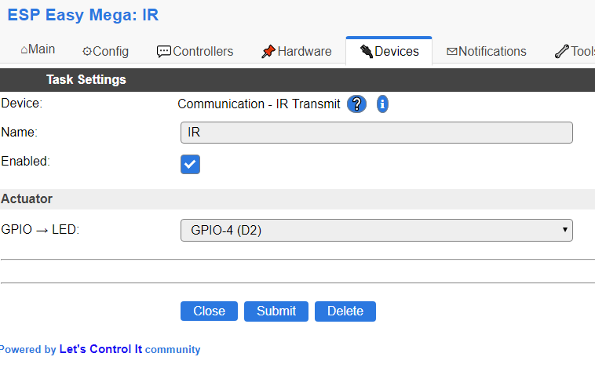
Task: Click the question mark help icon
Action: [x=356, y=104]
